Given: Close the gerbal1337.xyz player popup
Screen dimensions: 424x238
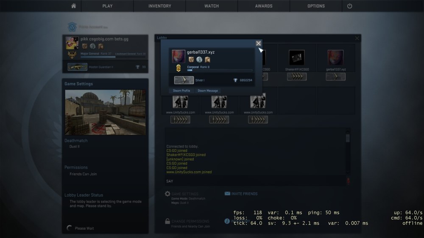Looking at the screenshot, I should tap(259, 43).
